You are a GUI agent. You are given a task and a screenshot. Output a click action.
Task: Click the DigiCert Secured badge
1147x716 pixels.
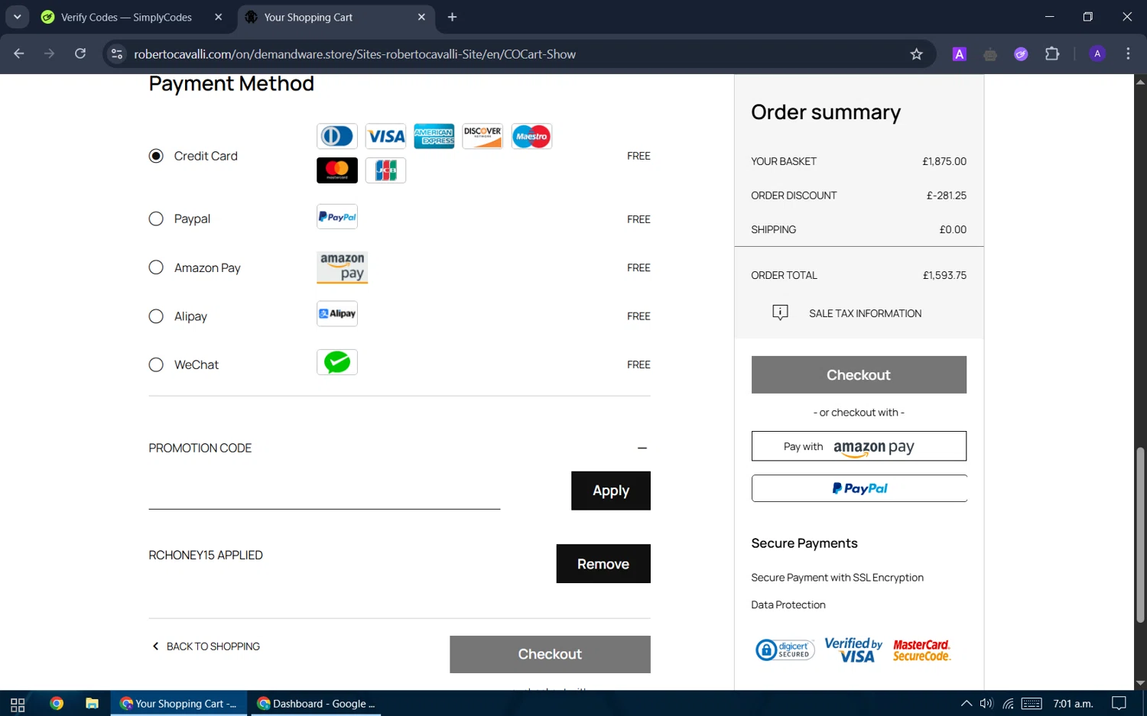coord(785,650)
